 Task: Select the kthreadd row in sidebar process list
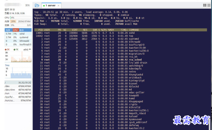(18, 41)
